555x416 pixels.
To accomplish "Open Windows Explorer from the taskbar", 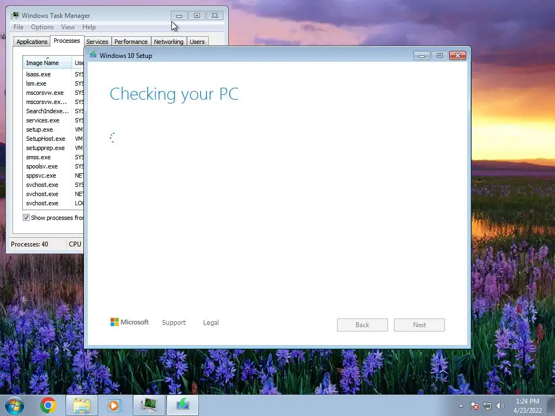I will (x=82, y=405).
